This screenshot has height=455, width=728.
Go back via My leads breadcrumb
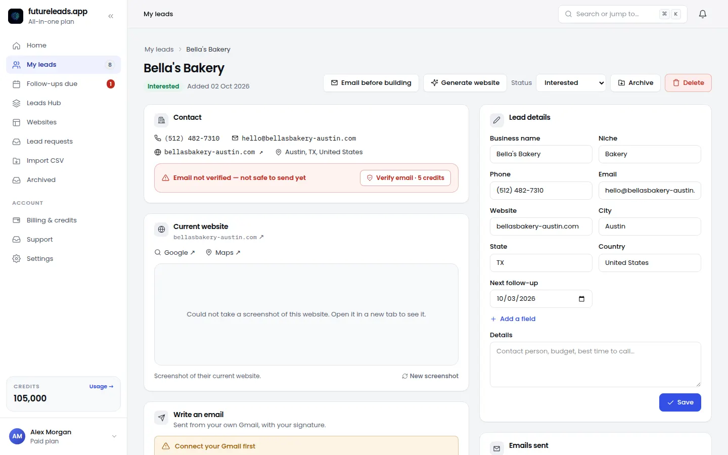point(159,50)
